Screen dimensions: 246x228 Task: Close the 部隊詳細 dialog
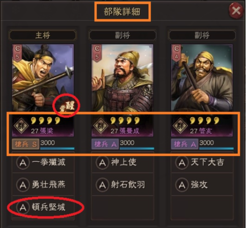[236, 11]
